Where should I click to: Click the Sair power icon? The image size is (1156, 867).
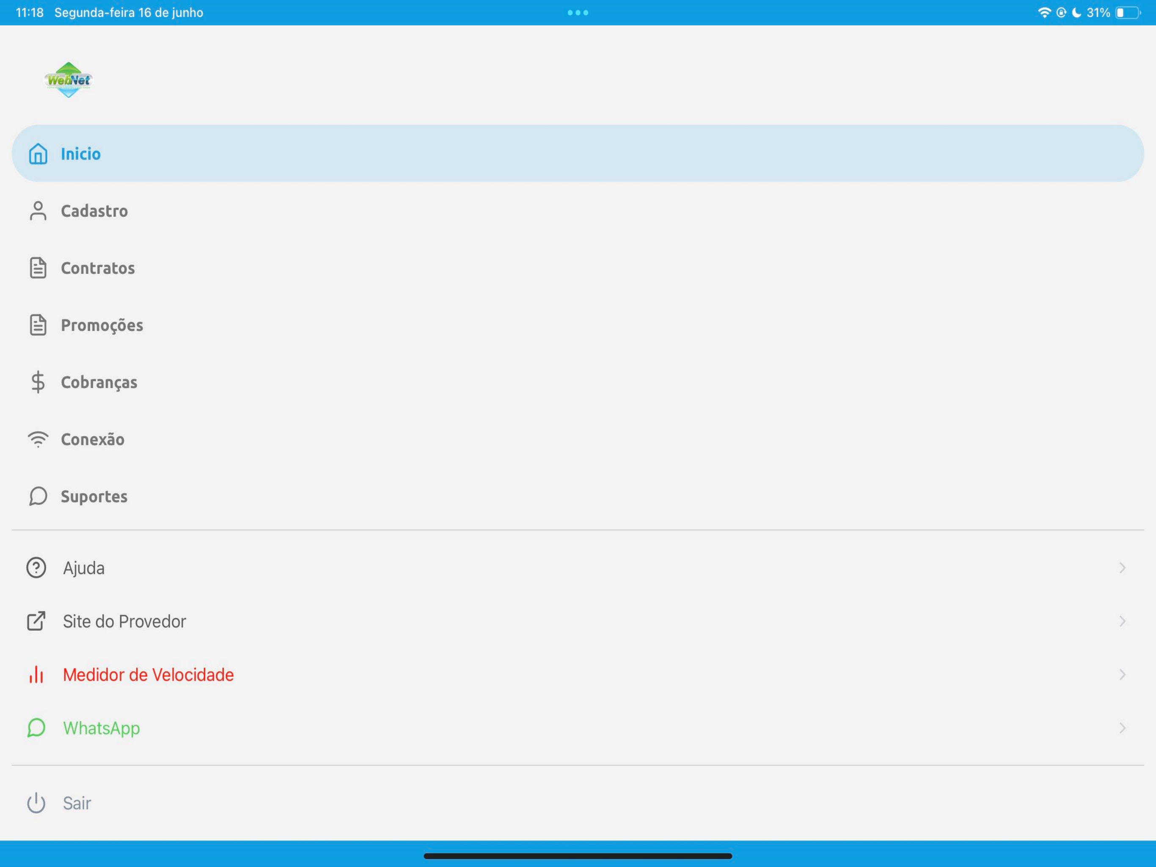36,803
